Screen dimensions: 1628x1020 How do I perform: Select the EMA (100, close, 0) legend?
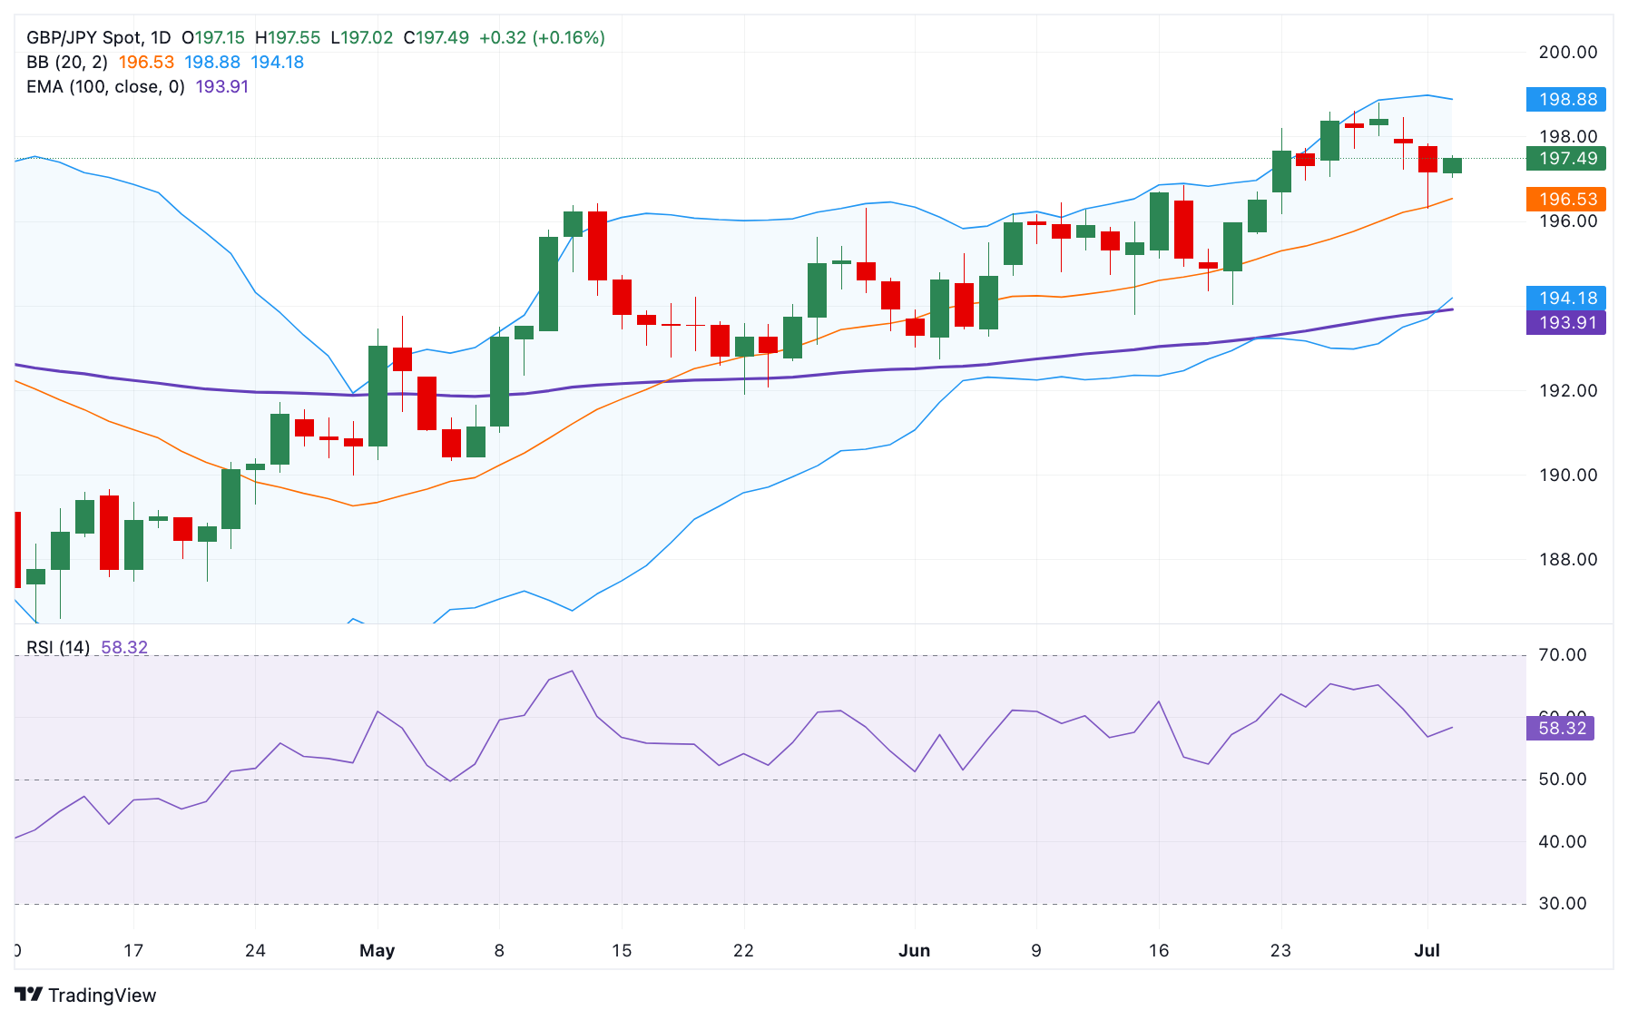coord(105,86)
